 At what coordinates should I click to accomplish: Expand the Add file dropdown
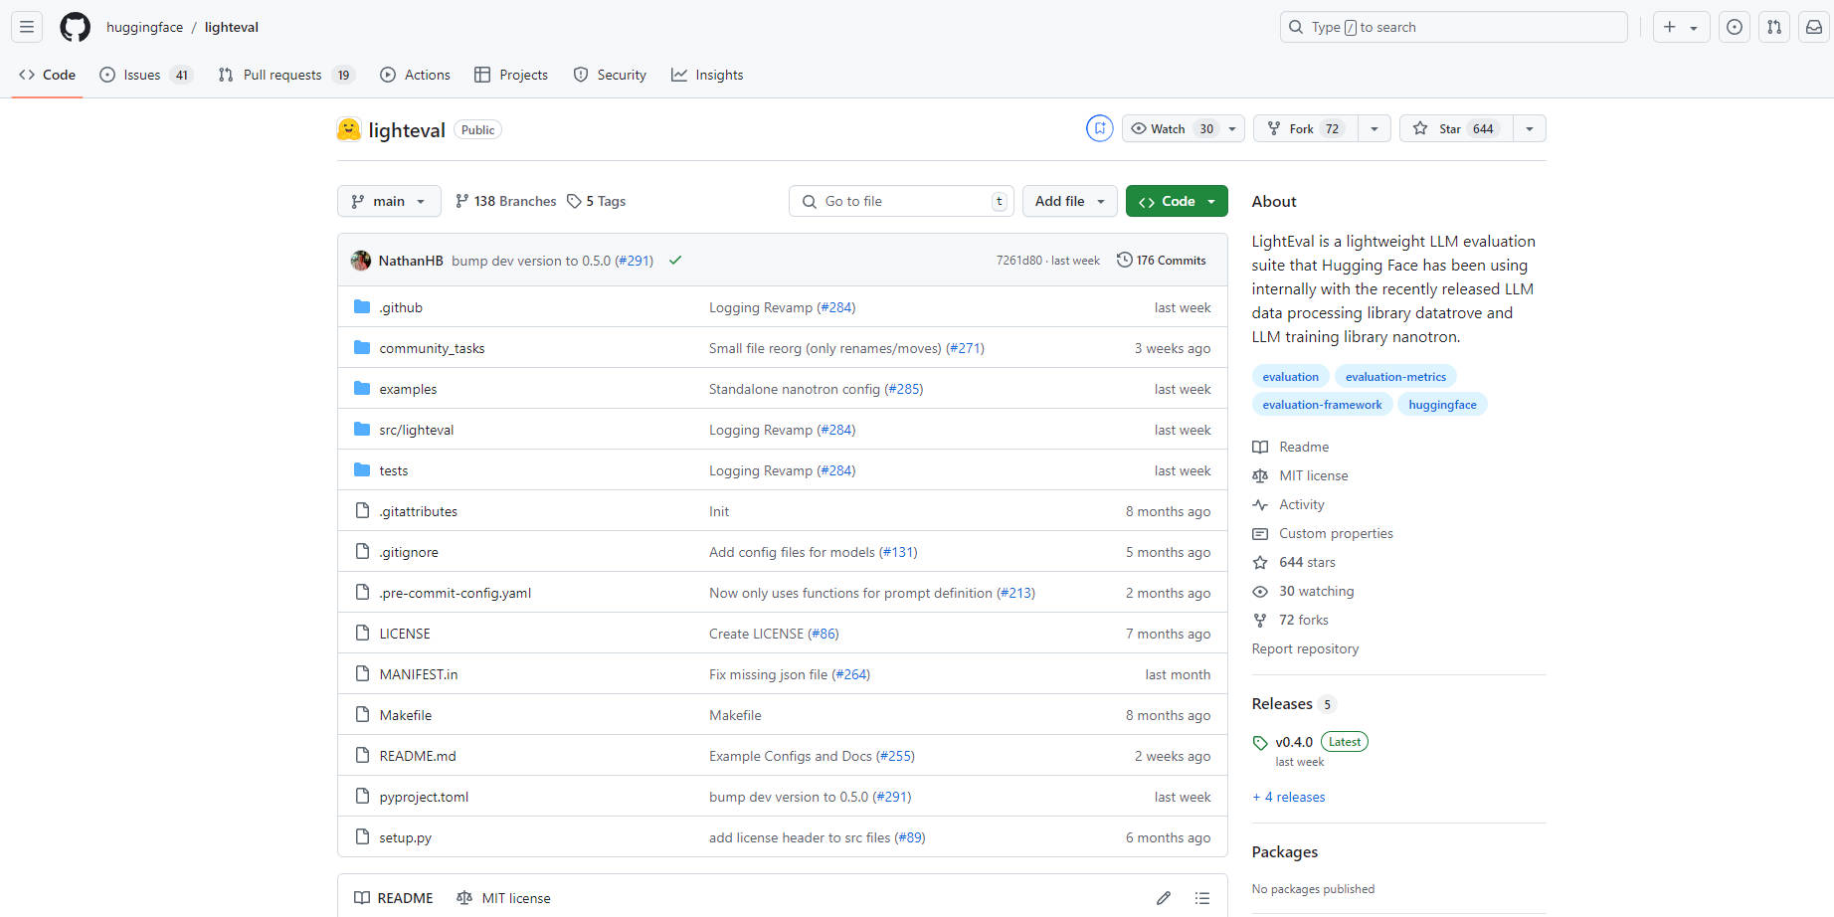(1069, 201)
